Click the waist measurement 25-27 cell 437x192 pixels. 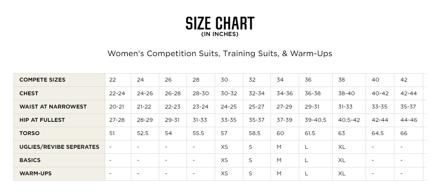tap(256, 107)
